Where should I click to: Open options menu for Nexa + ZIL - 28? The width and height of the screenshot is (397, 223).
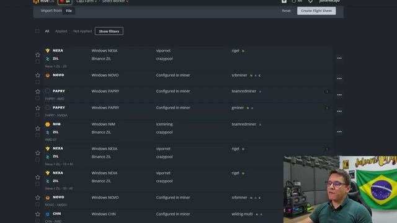pos(339,58)
